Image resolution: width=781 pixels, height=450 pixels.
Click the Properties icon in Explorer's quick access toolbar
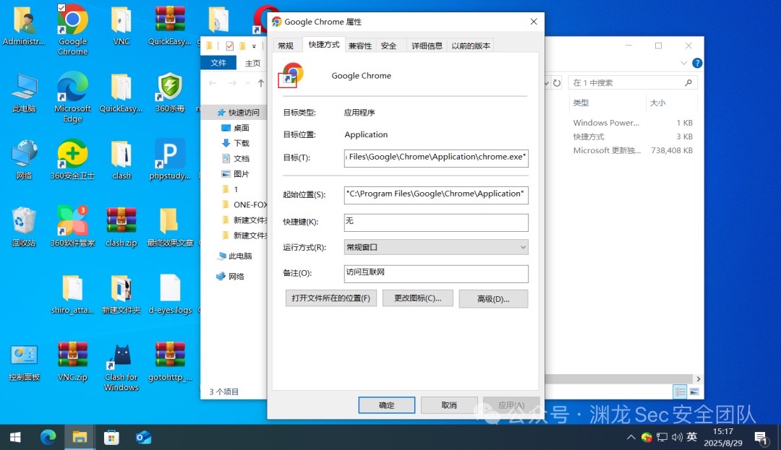click(230, 46)
